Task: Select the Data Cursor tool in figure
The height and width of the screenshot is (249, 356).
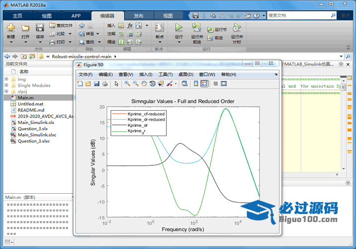Action: [x=161, y=84]
